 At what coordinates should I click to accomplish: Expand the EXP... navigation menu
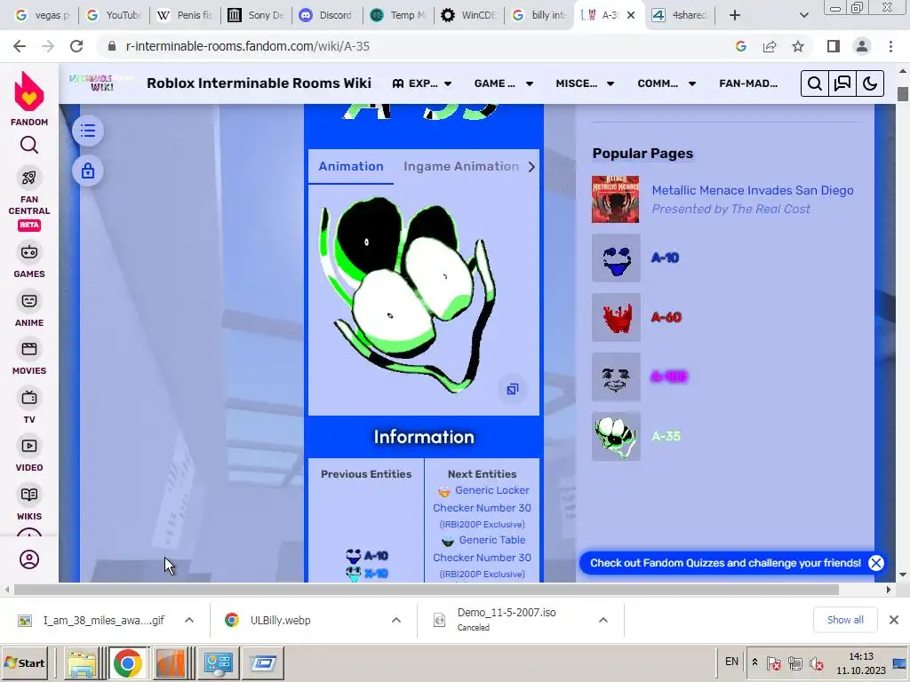click(422, 83)
